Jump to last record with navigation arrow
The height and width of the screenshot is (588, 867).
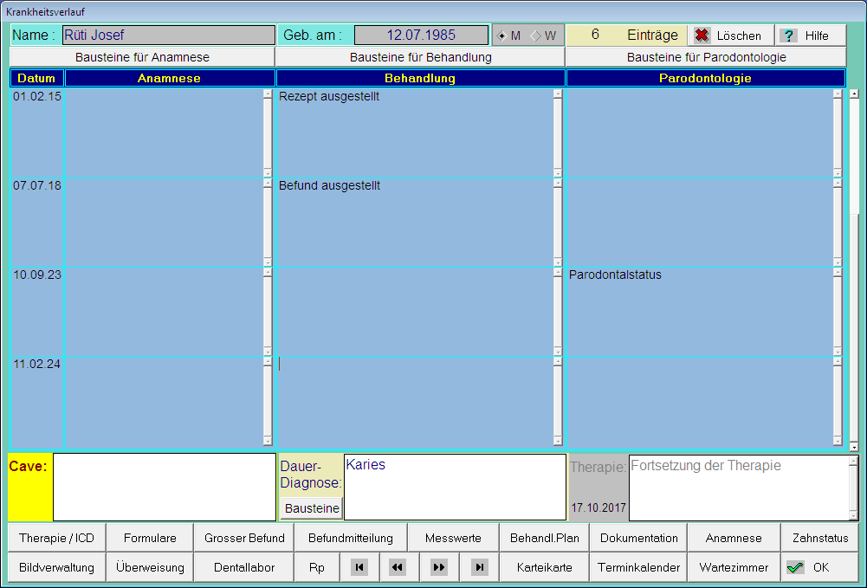[479, 567]
